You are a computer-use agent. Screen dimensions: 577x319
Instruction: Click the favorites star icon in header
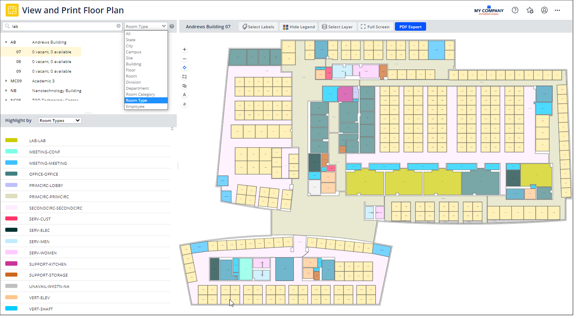tap(530, 10)
